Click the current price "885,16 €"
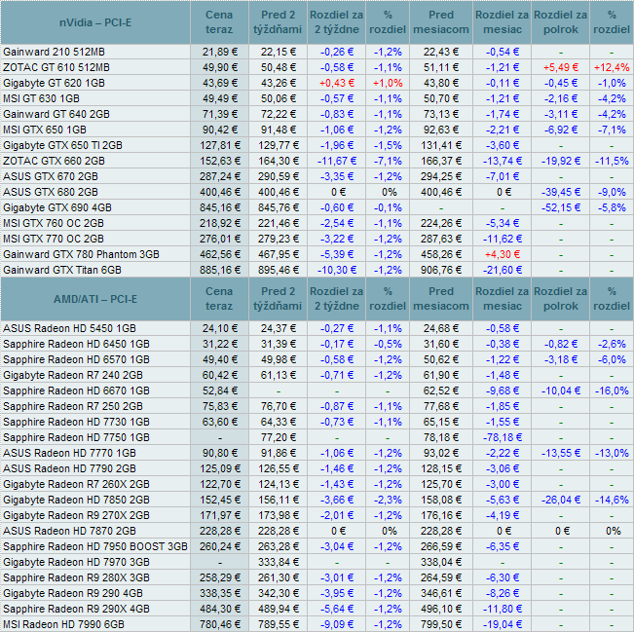Screen dimensions: 634x632 [220, 270]
